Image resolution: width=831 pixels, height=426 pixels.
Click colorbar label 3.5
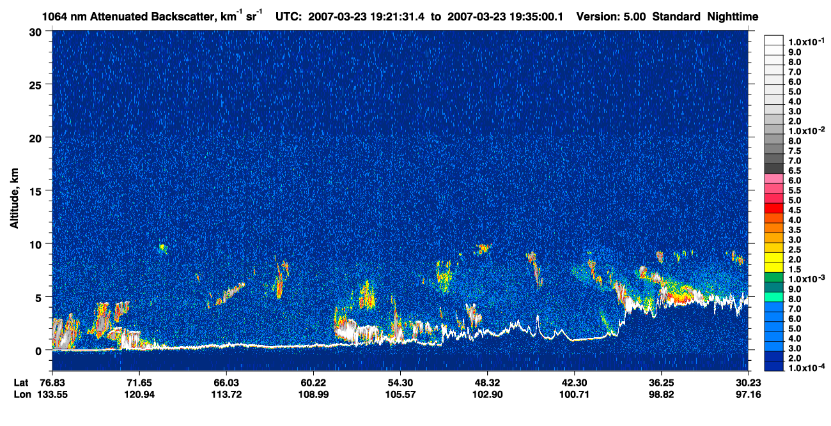coord(795,230)
